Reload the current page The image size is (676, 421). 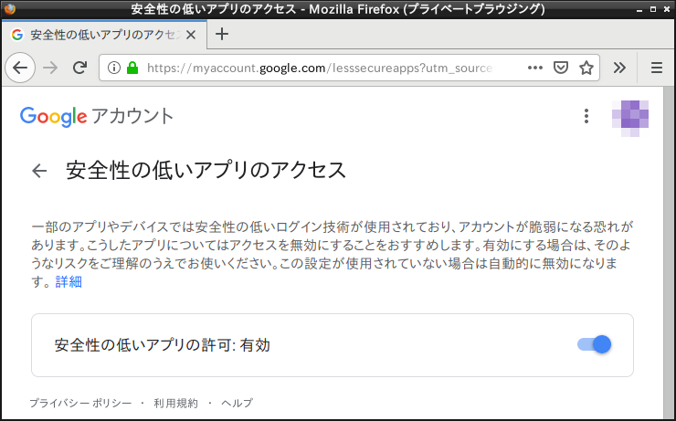click(79, 68)
